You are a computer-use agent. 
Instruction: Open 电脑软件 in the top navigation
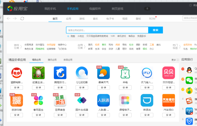click(x=95, y=9)
